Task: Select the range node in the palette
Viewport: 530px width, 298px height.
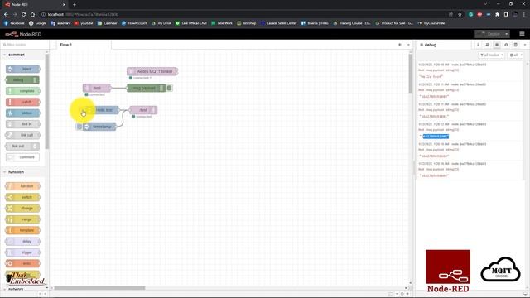Action: click(x=23, y=219)
